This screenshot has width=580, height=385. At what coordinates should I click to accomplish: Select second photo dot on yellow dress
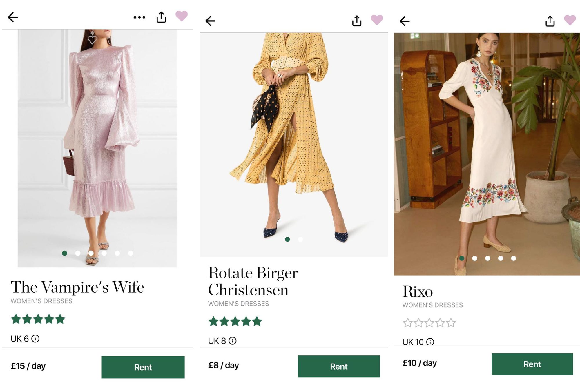click(300, 239)
